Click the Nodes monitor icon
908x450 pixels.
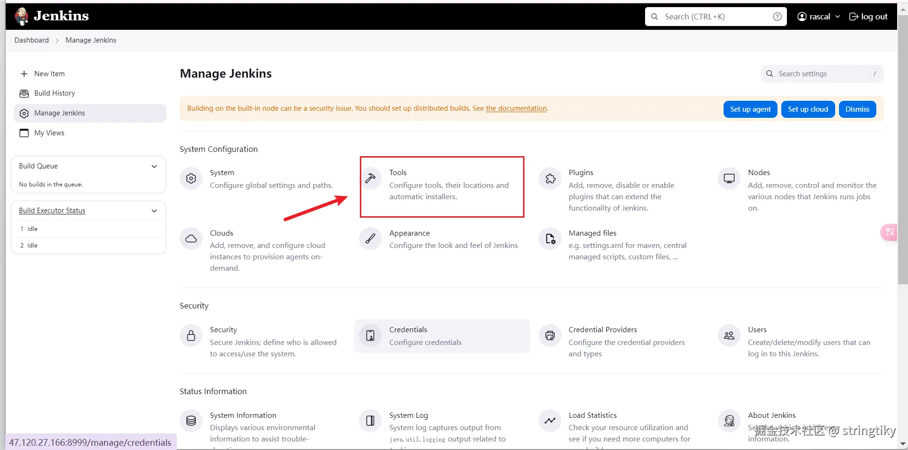[x=729, y=178]
